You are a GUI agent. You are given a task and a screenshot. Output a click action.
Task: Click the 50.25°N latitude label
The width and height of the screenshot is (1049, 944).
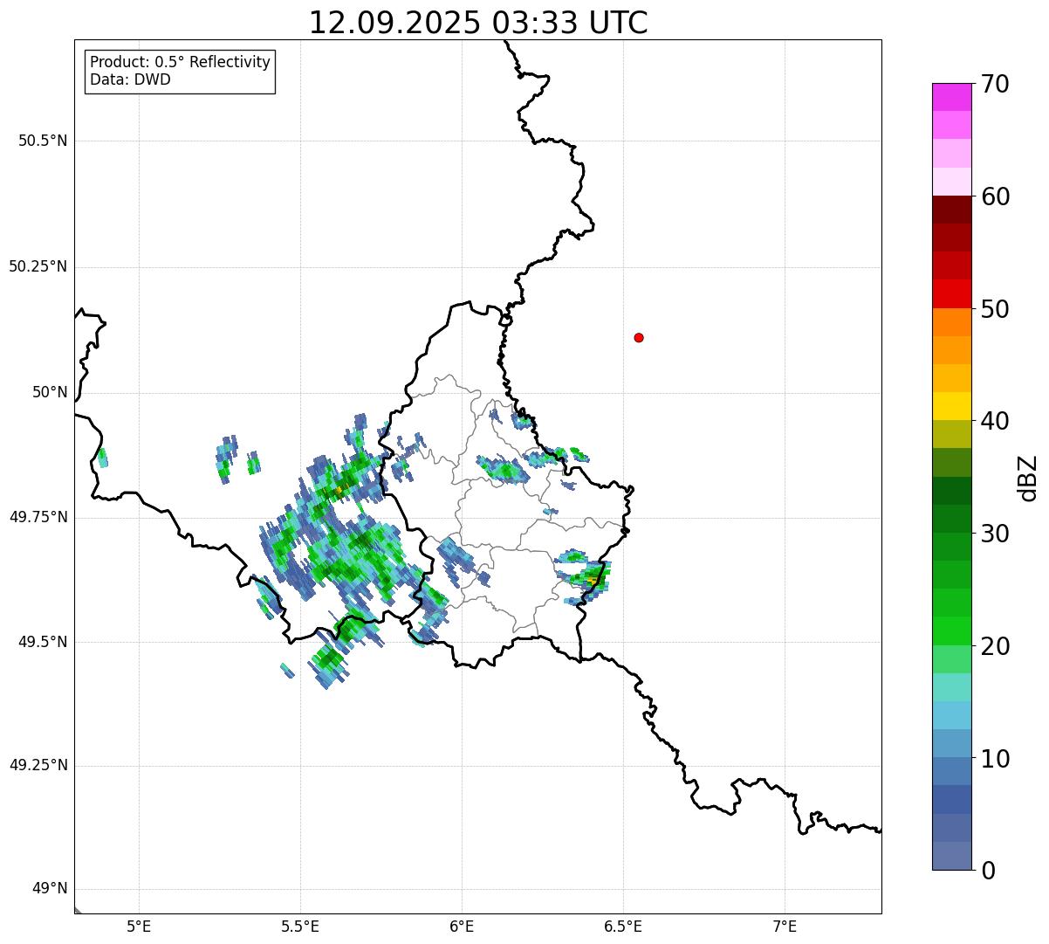38,266
